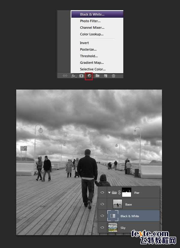Select the Black & White layer name
The height and width of the screenshot is (248, 180).
coord(130,216)
